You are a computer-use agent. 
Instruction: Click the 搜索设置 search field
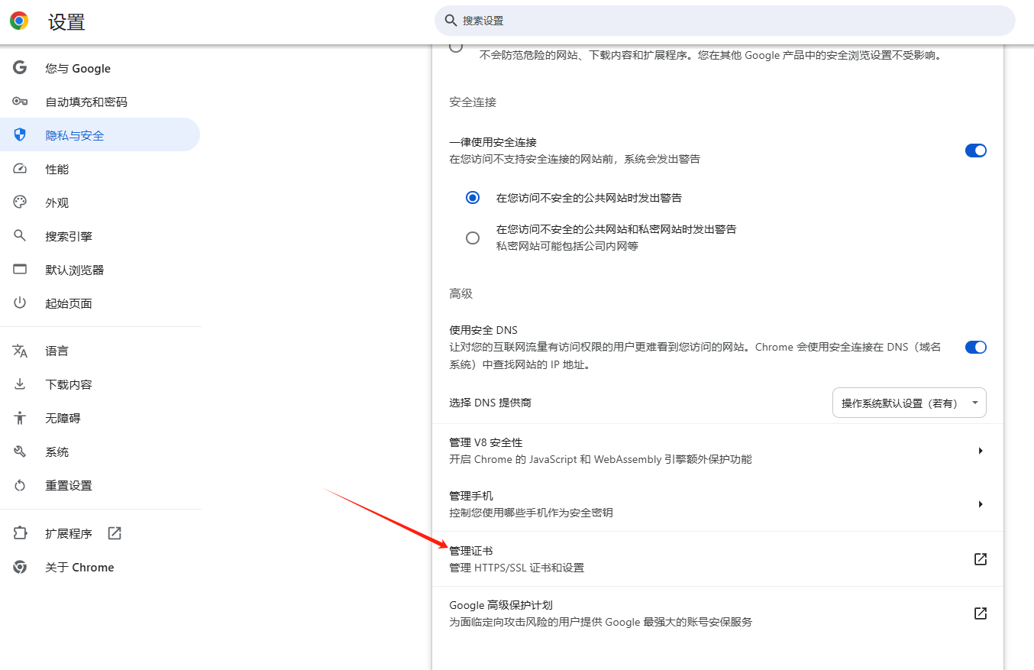coord(725,21)
